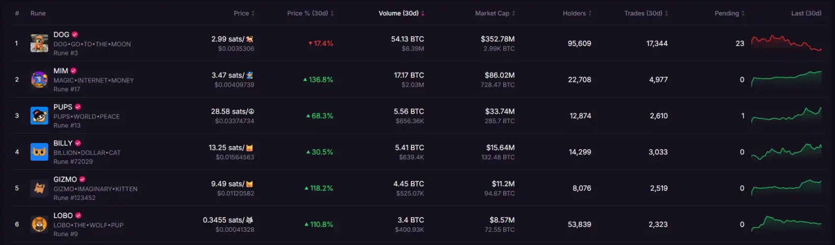Open the MIM rune name link
The image size is (835, 245).
pos(61,71)
